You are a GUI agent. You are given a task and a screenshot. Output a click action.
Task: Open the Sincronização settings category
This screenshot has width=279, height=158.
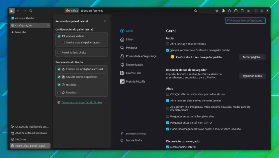tap(132, 65)
